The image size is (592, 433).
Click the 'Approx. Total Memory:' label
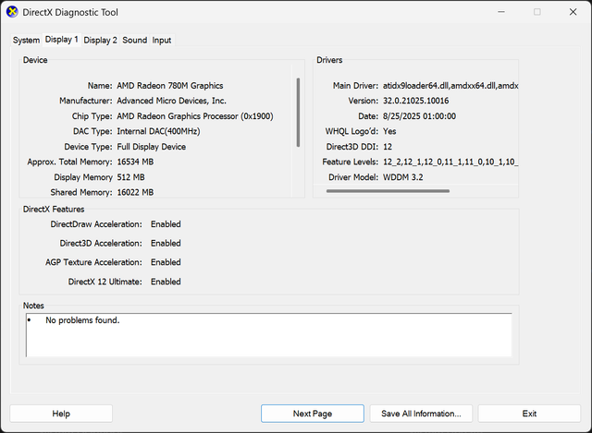pos(69,162)
